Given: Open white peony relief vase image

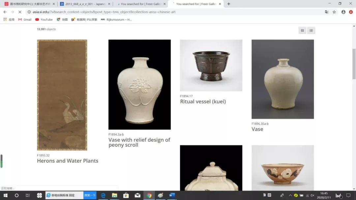Looking at the screenshot, I should coord(139,85).
